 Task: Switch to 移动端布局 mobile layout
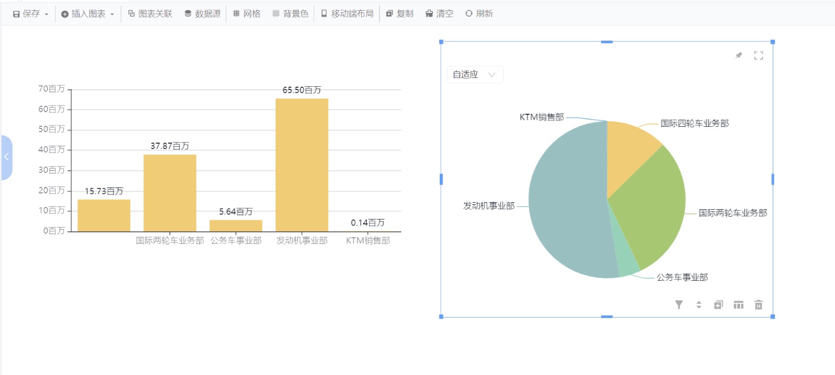(347, 14)
